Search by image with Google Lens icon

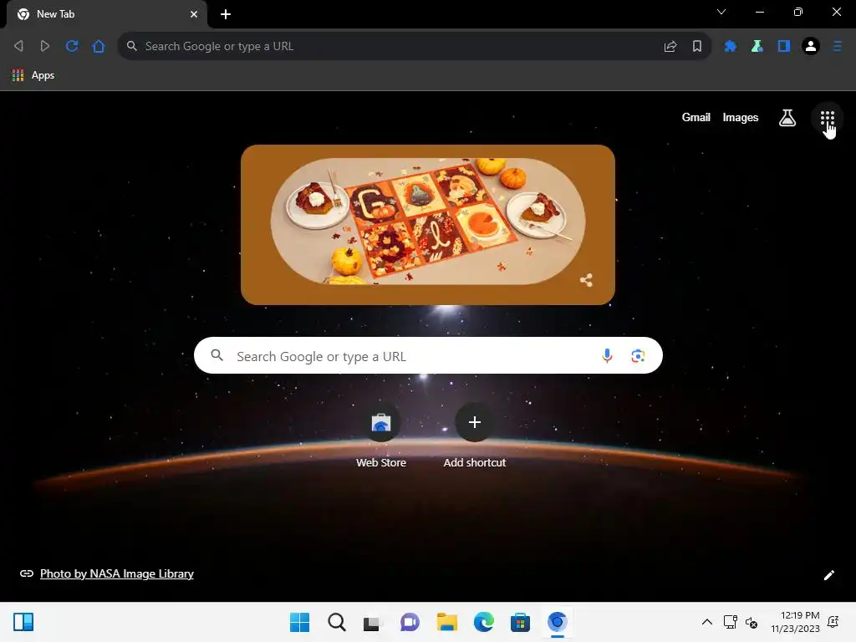[638, 356]
